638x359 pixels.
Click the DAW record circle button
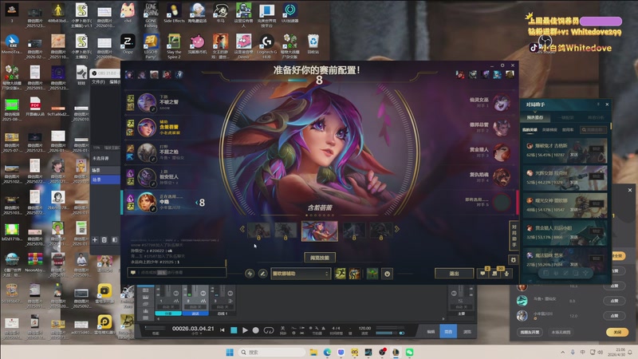[x=255, y=330]
